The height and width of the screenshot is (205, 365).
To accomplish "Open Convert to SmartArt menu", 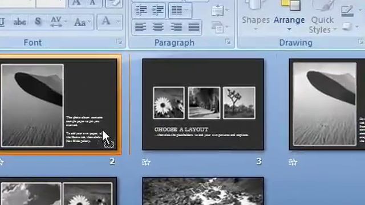I will [220, 27].
